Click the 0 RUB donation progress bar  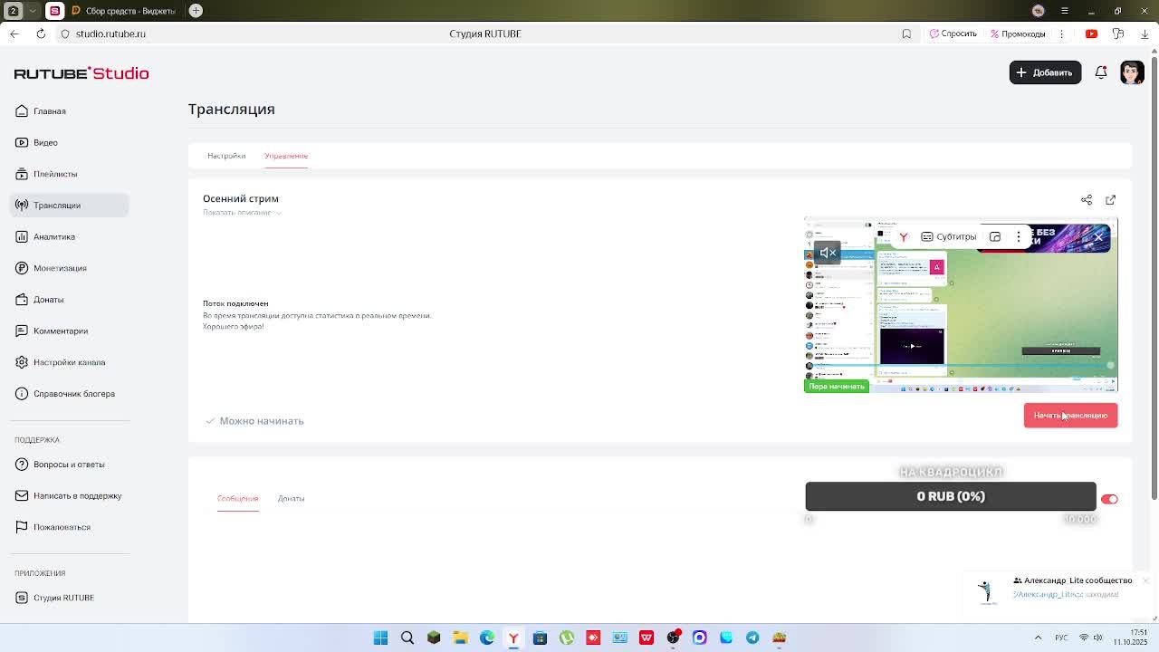pyautogui.click(x=951, y=496)
